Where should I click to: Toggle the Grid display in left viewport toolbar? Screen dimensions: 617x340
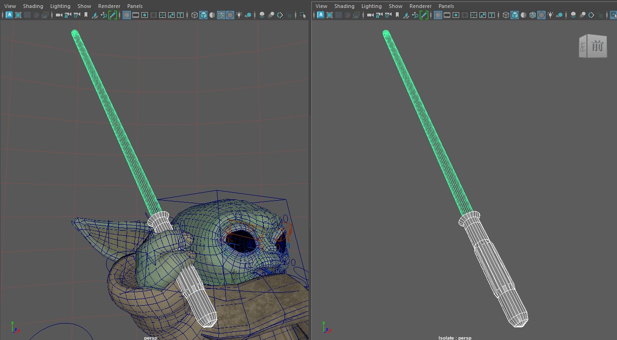pos(126,15)
